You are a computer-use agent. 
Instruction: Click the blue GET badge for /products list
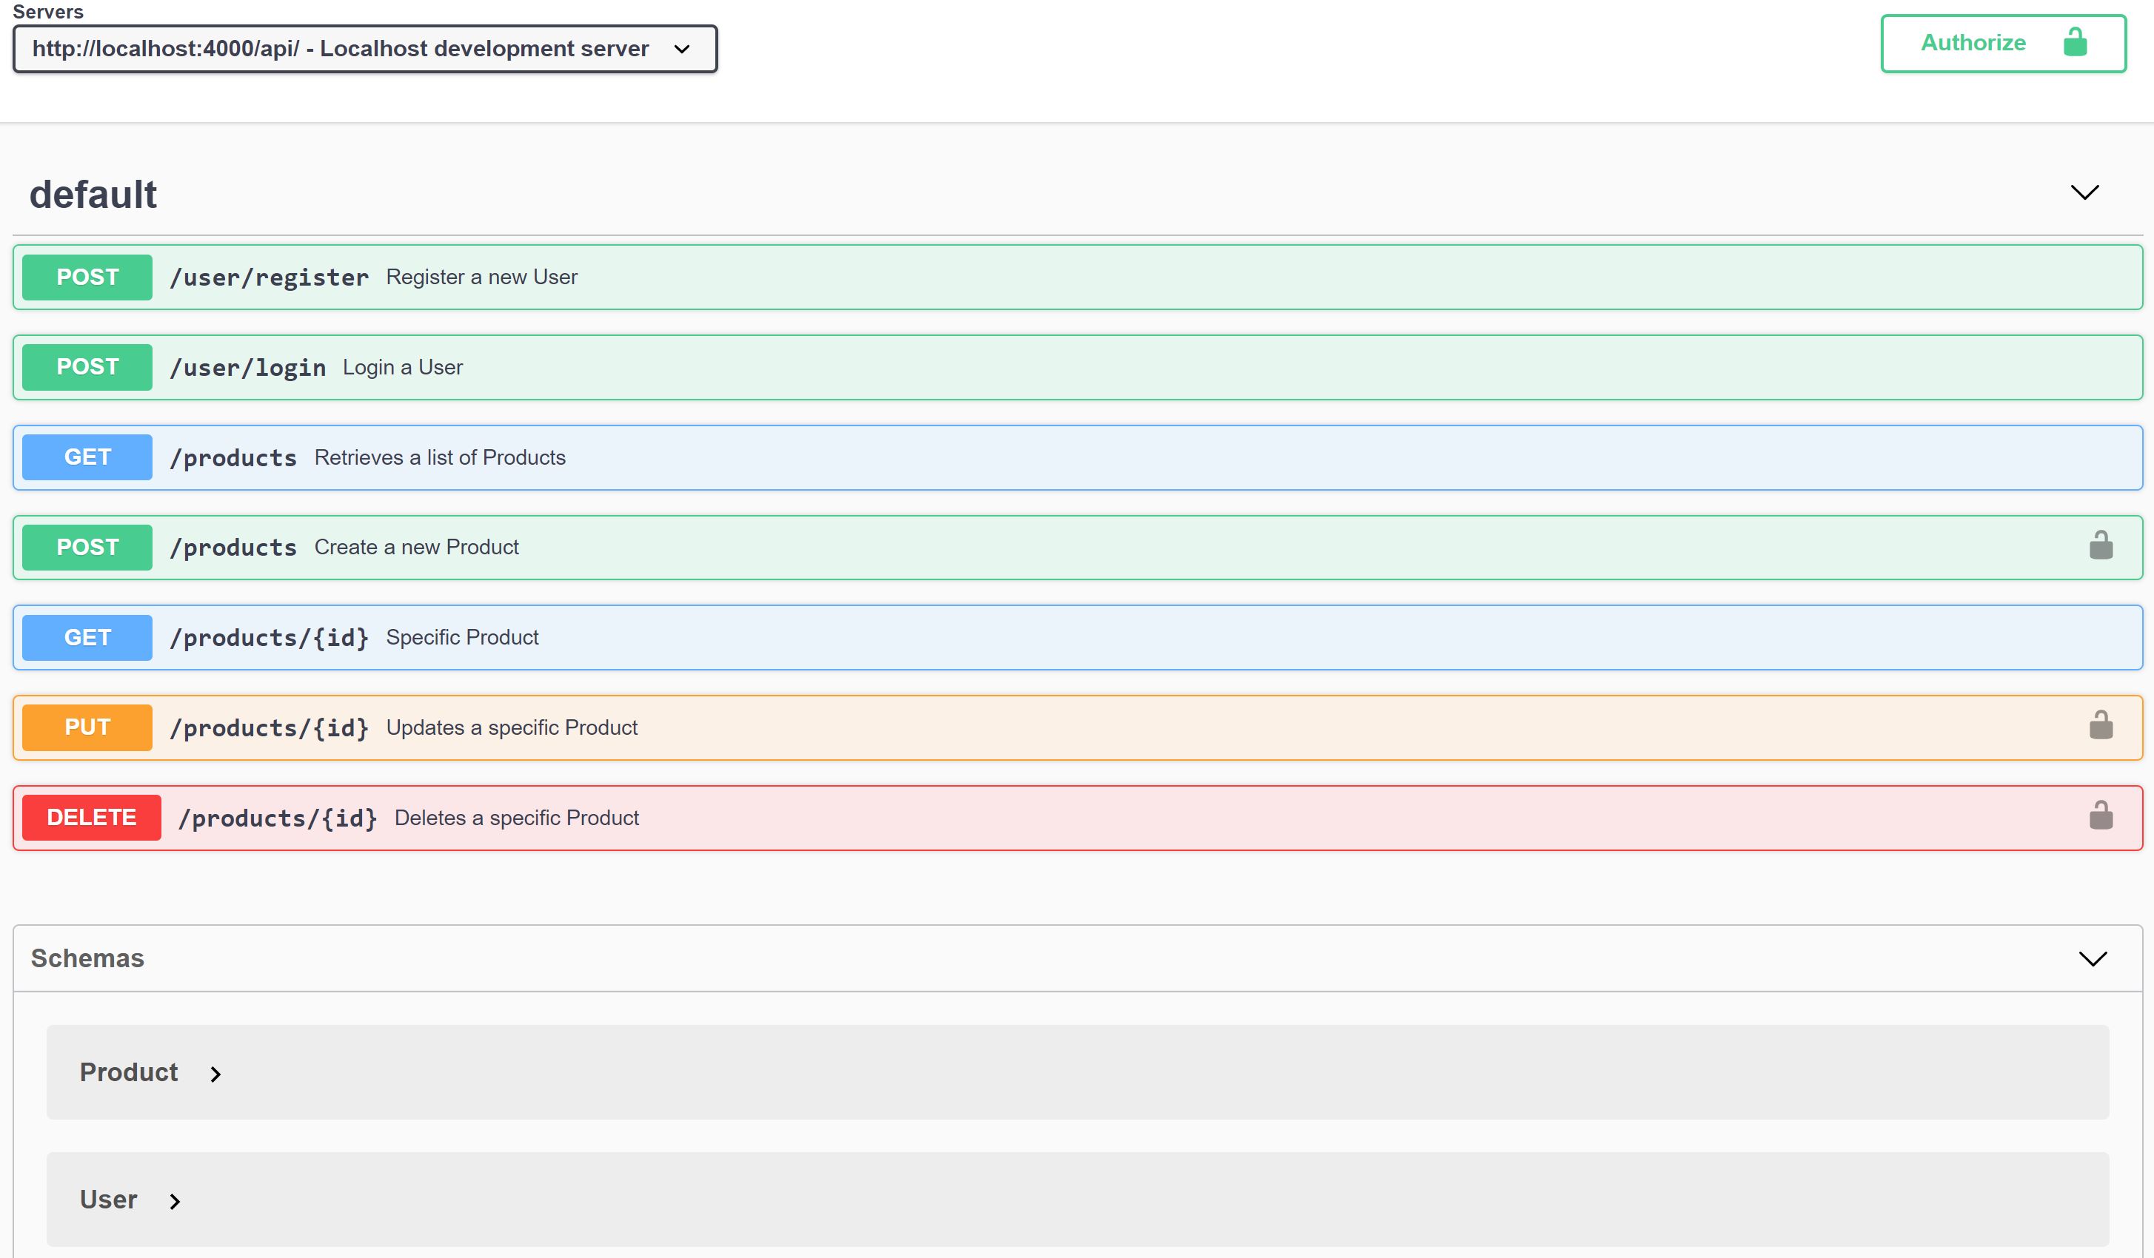point(87,457)
